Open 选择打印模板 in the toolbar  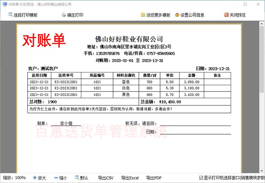(23, 15)
